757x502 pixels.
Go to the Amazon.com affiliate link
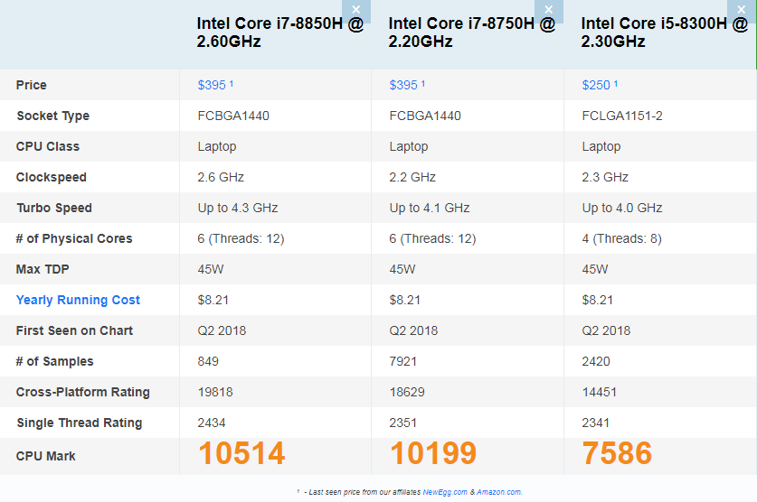coord(498,492)
